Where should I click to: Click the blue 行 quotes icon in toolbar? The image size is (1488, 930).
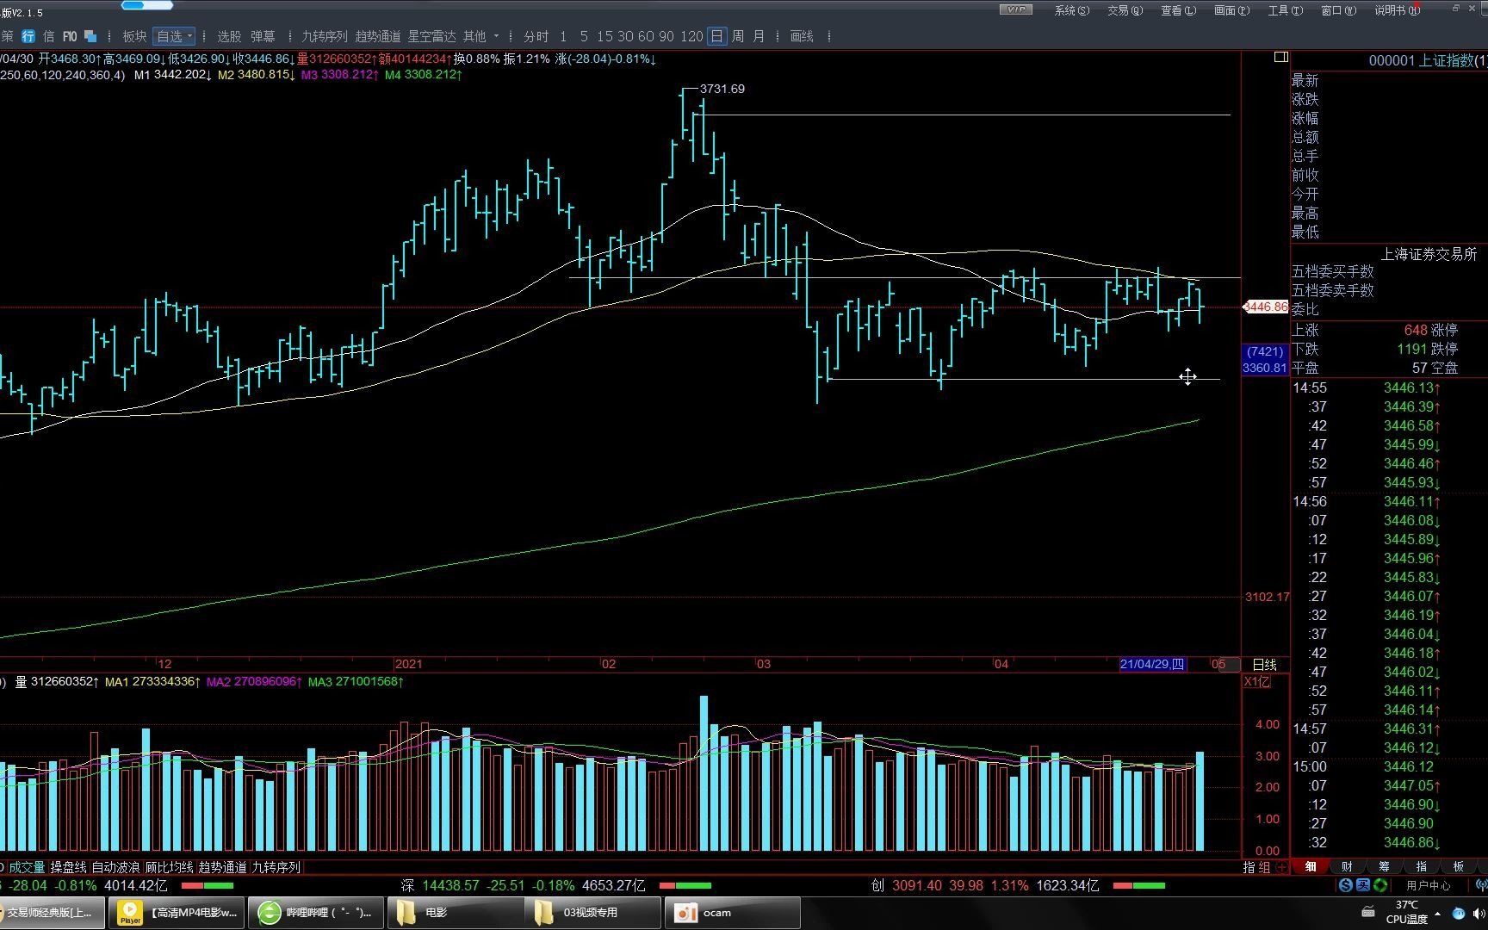[28, 36]
